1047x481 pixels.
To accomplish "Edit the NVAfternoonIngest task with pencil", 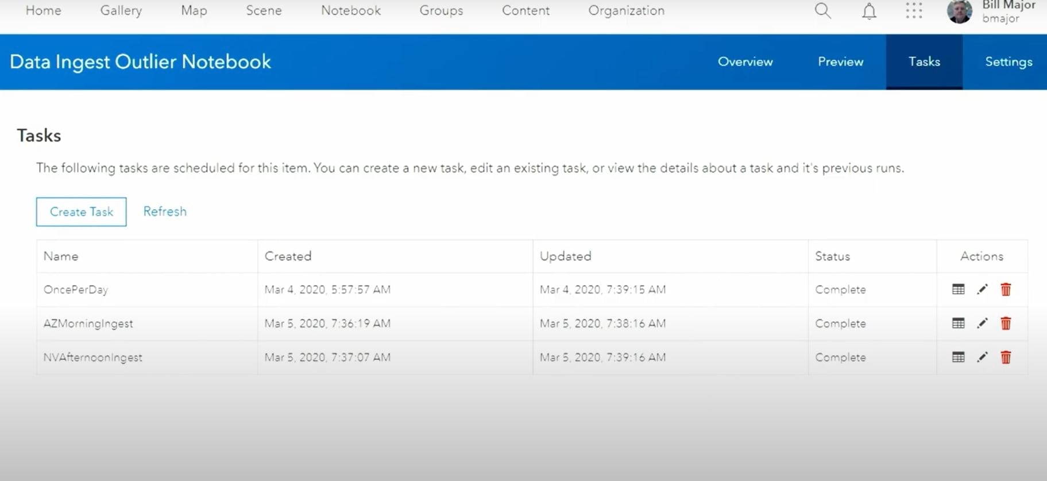I will coord(982,357).
